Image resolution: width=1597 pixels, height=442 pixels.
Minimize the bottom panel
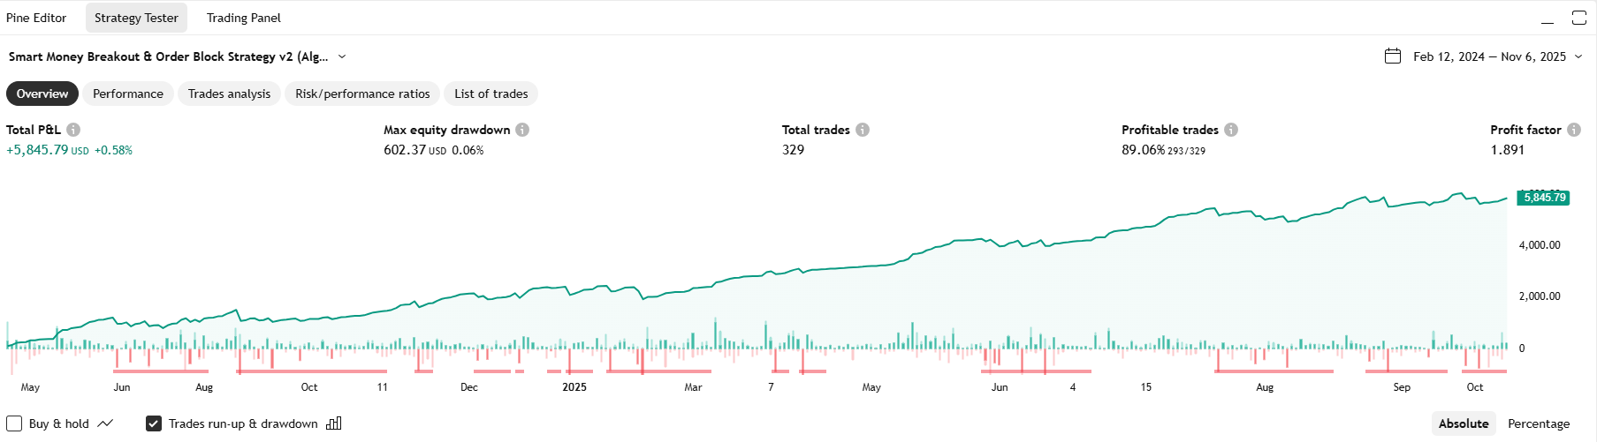pyautogui.click(x=1548, y=19)
